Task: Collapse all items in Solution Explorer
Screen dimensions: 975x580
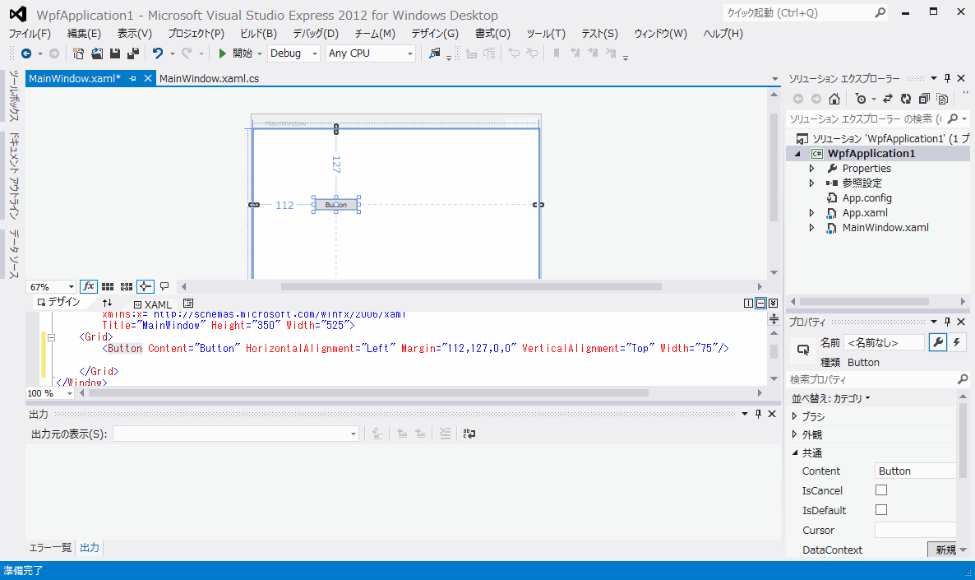Action: 925,99
